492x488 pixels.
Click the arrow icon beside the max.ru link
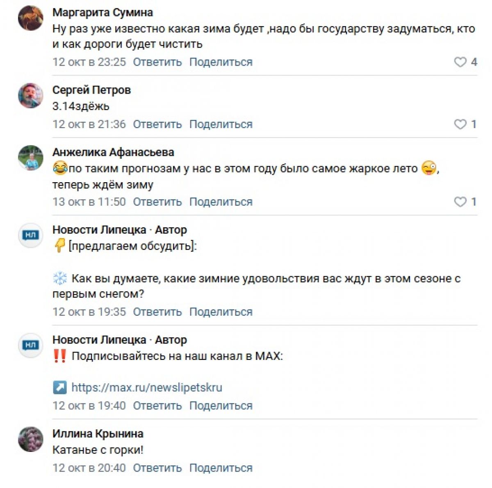coord(60,387)
